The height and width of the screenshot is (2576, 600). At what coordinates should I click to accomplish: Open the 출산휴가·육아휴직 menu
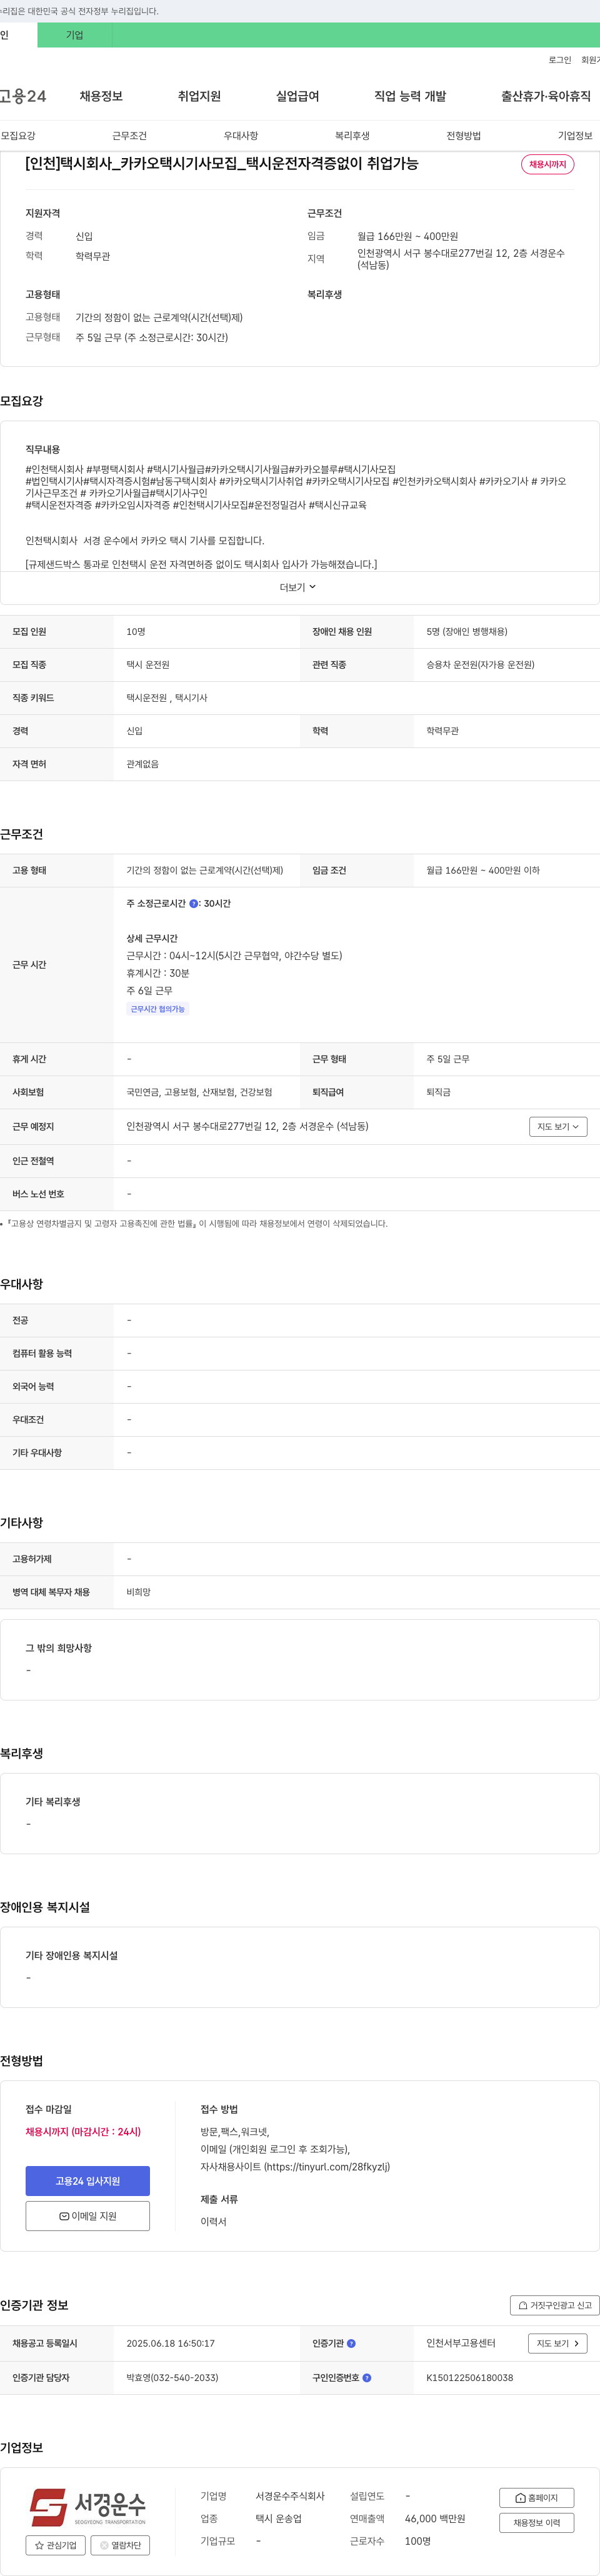coord(546,96)
